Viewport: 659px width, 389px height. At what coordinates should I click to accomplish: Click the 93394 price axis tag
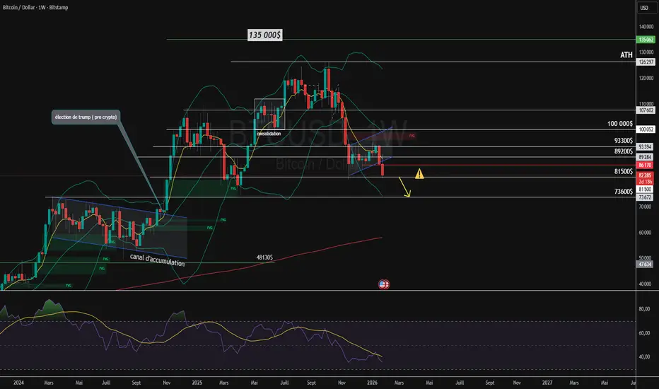coord(645,147)
